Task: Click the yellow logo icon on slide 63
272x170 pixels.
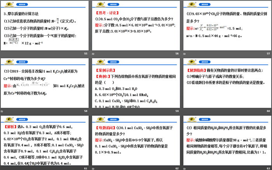Action: [192, 119]
